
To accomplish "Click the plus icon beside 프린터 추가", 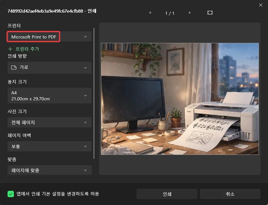I will point(10,49).
